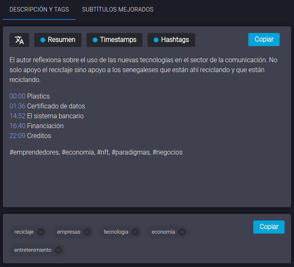Toggle the Hashtags section
The width and height of the screenshot is (294, 267).
171,40
